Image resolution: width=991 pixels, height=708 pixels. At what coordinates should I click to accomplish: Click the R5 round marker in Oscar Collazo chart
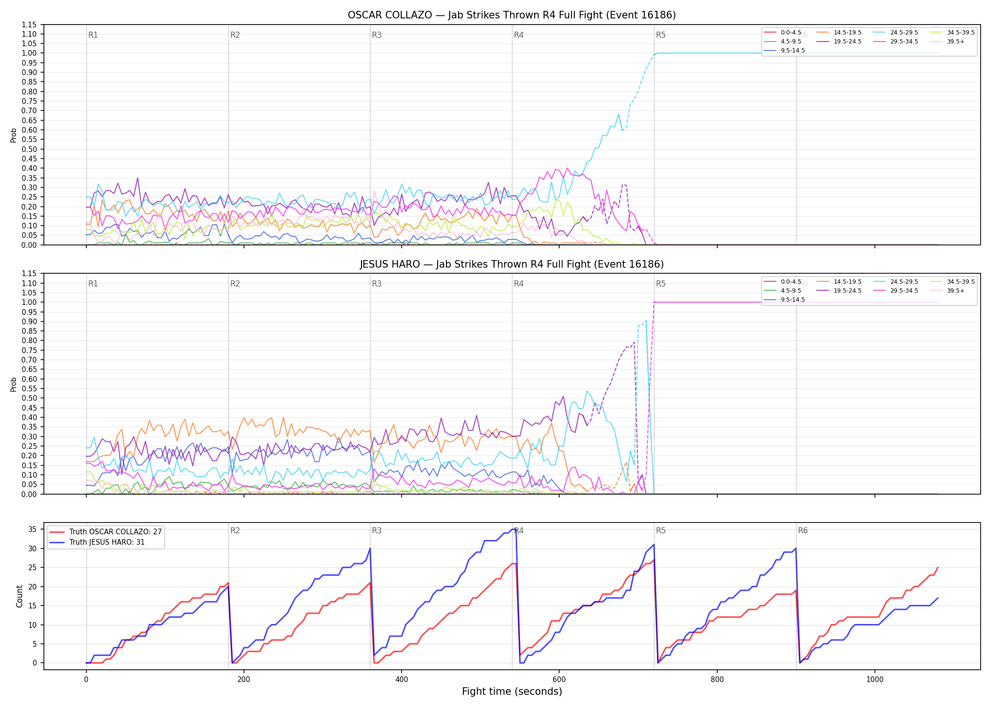click(661, 35)
